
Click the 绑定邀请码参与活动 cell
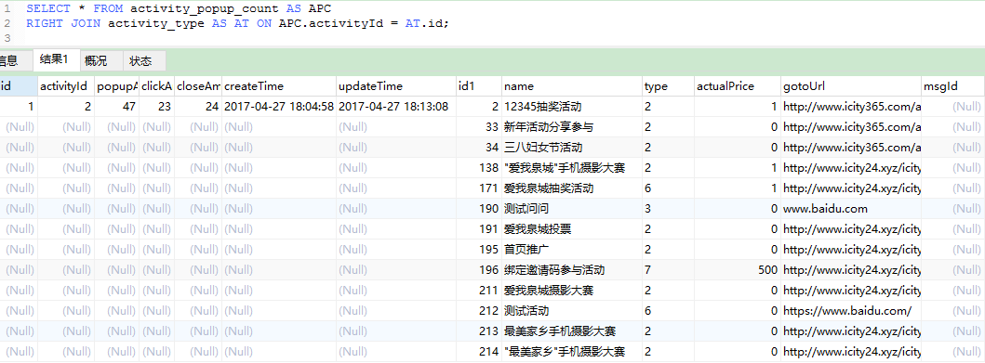pos(572,270)
